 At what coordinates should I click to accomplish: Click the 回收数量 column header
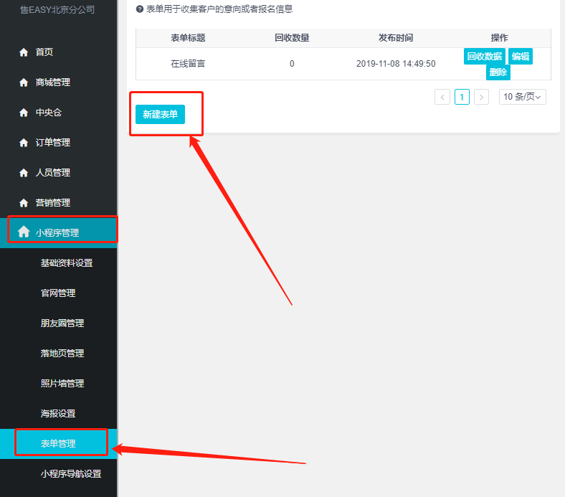pos(292,38)
